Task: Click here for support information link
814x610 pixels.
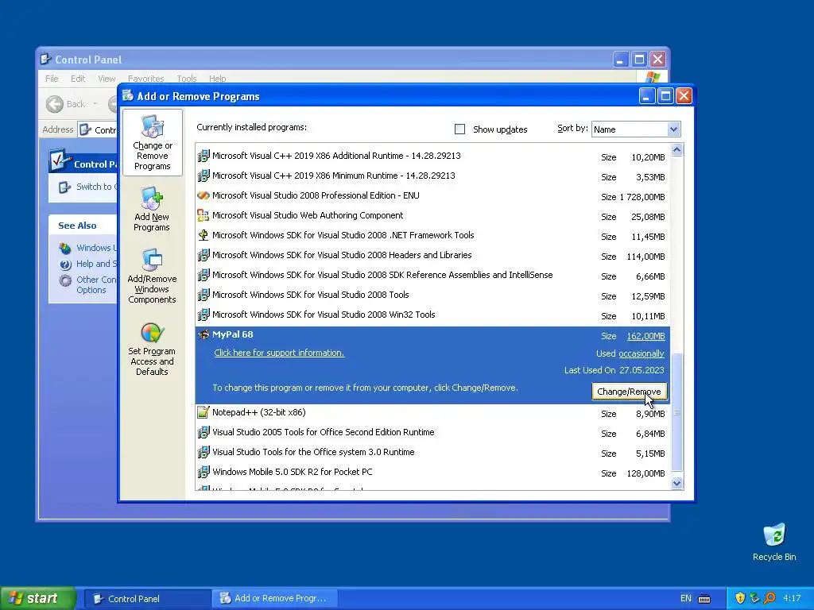Action: click(279, 353)
